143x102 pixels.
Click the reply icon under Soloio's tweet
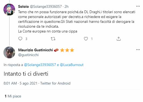(20, 39)
